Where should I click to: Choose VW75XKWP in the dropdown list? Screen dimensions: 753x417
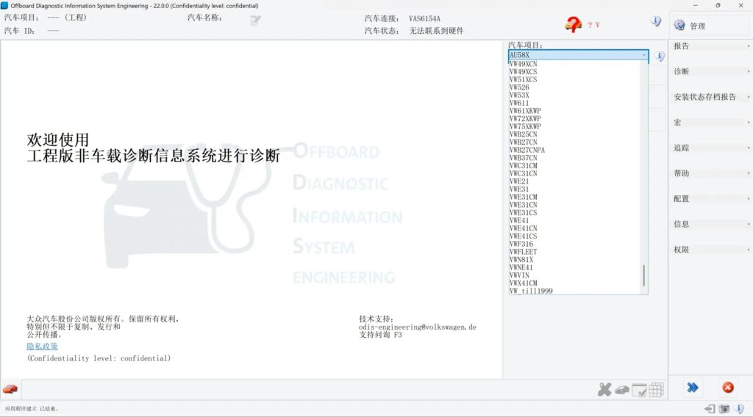(x=574, y=126)
